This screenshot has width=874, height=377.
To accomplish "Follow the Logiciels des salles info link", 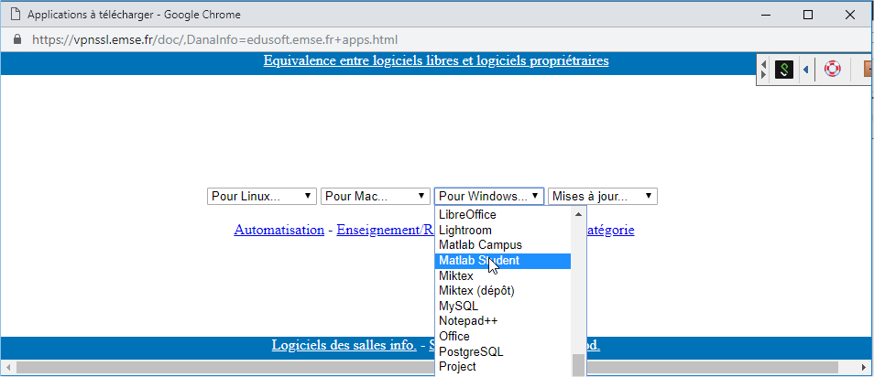I will (x=344, y=345).
